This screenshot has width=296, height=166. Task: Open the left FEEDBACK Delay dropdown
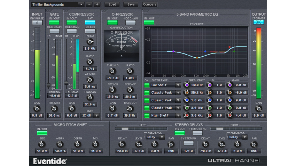[x=155, y=137]
